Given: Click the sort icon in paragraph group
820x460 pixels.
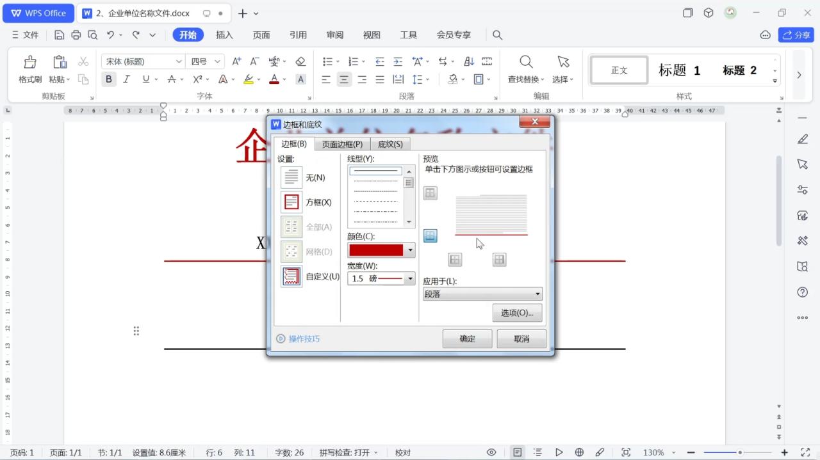Looking at the screenshot, I should click(x=469, y=61).
